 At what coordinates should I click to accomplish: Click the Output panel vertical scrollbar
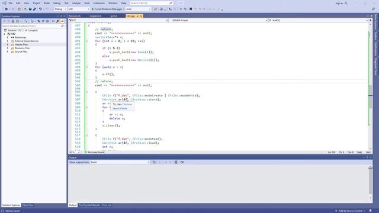(x=370, y=181)
